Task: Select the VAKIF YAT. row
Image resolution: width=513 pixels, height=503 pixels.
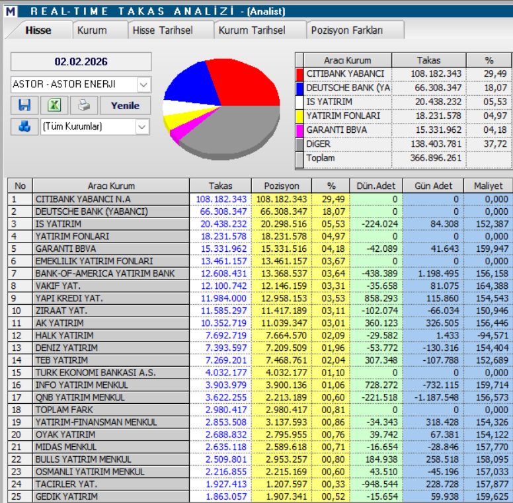Action: click(260, 286)
